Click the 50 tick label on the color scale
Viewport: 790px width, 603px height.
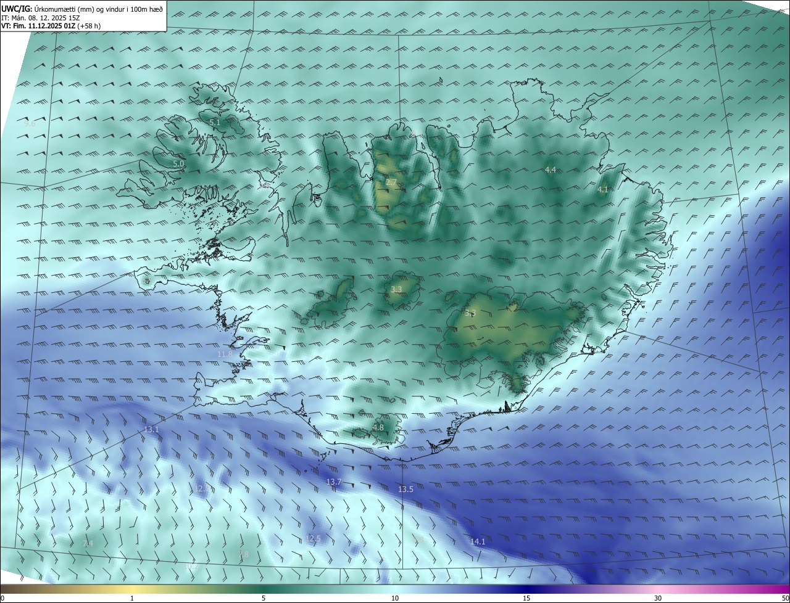[785, 598]
